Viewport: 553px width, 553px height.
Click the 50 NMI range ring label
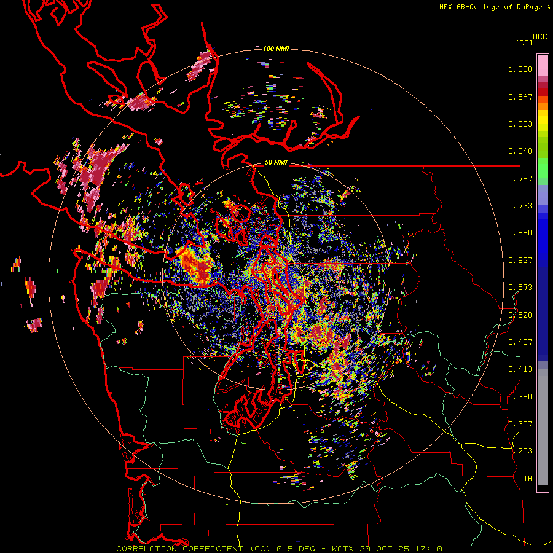pos(276,163)
